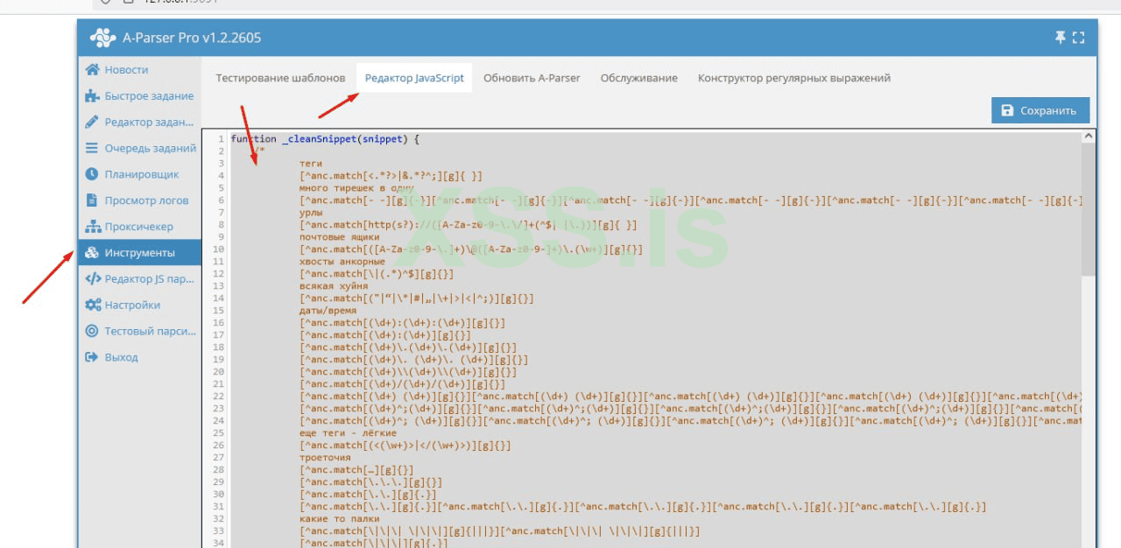The height and width of the screenshot is (548, 1121).
Task: Click the document icon for Просмотр логов
Action: click(91, 200)
